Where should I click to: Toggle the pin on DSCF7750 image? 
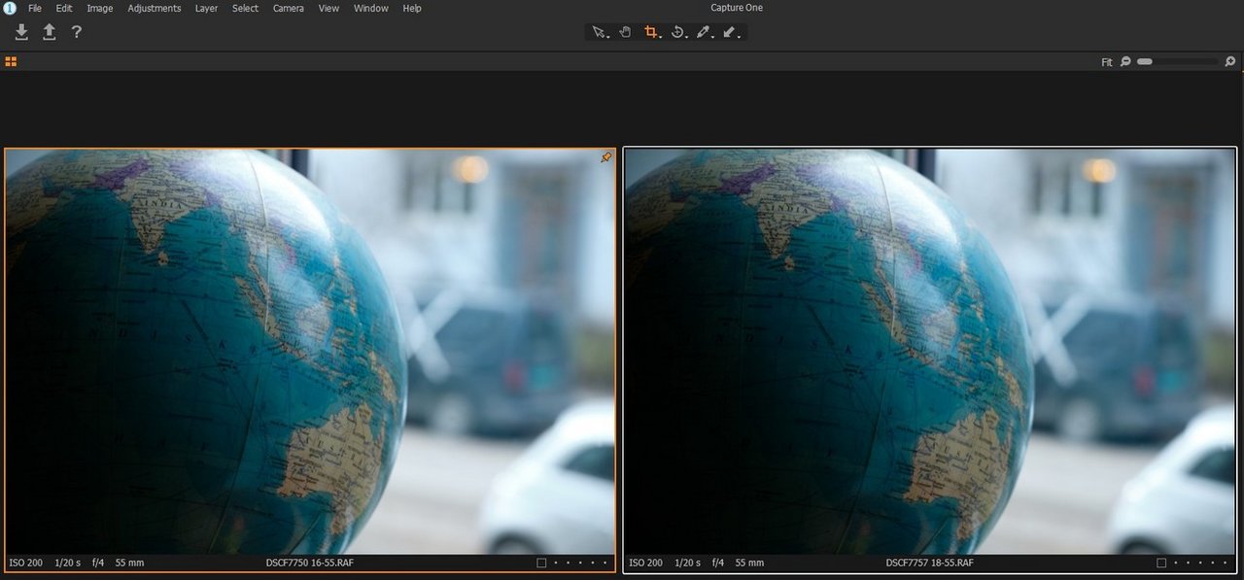606,157
